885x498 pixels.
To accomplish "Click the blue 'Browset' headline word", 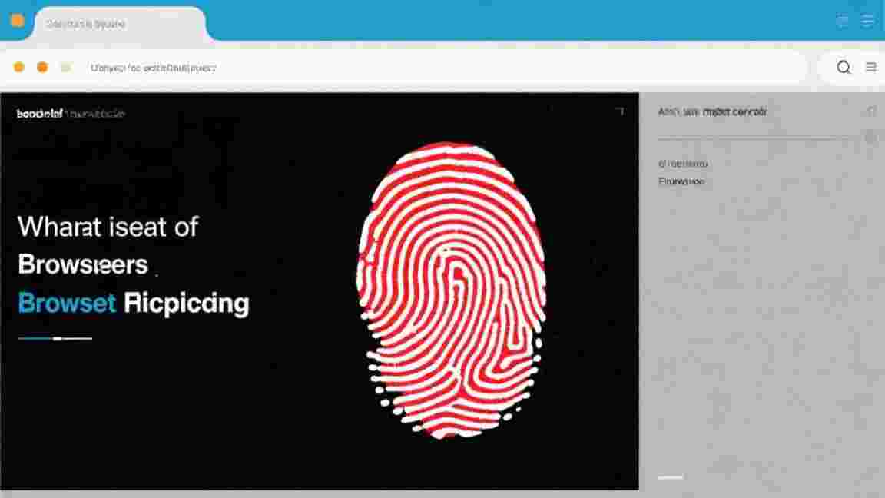I will tap(67, 304).
